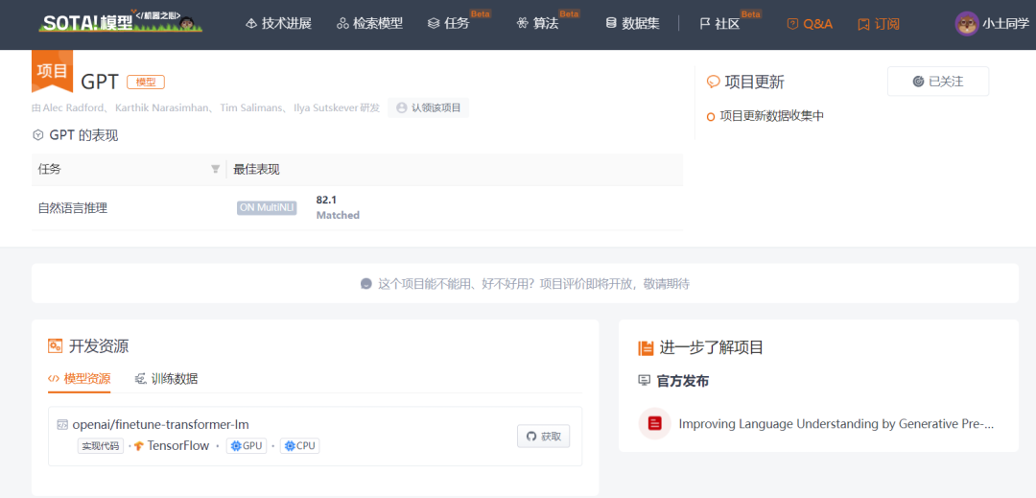Open the openai/finetune-transformer-lm repository link
The height and width of the screenshot is (498, 1036).
160,424
